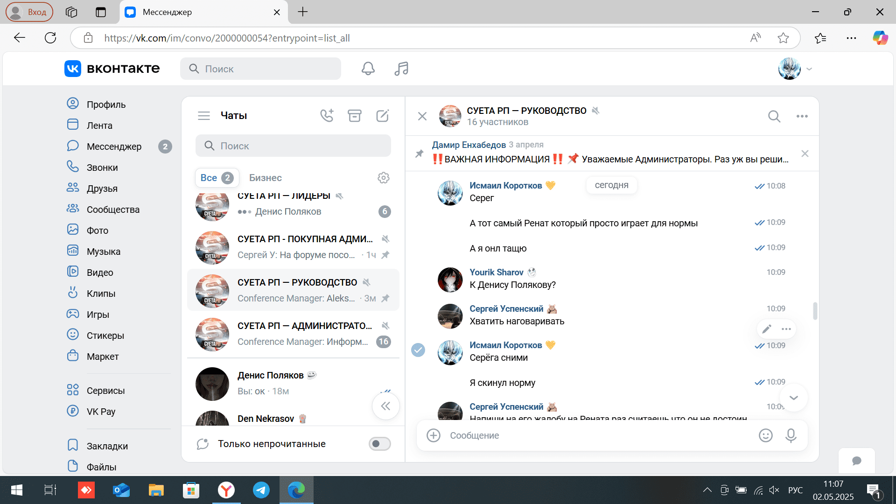Open notifications bell in VK header
The image size is (896, 504).
click(x=368, y=69)
